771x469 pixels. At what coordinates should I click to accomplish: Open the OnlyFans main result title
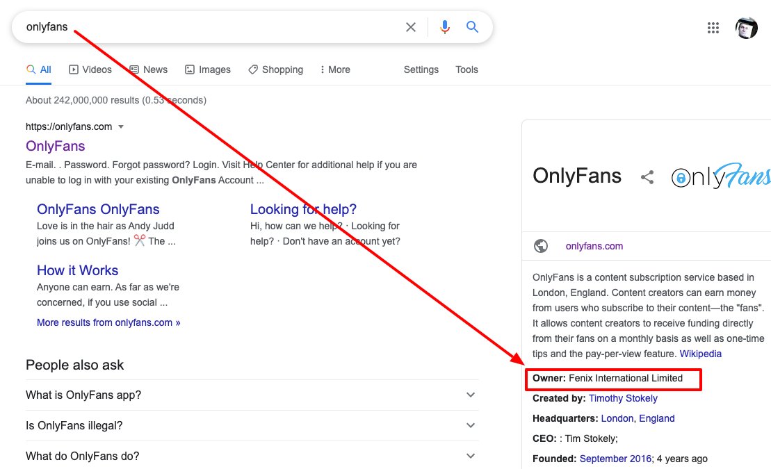pyautogui.click(x=55, y=146)
